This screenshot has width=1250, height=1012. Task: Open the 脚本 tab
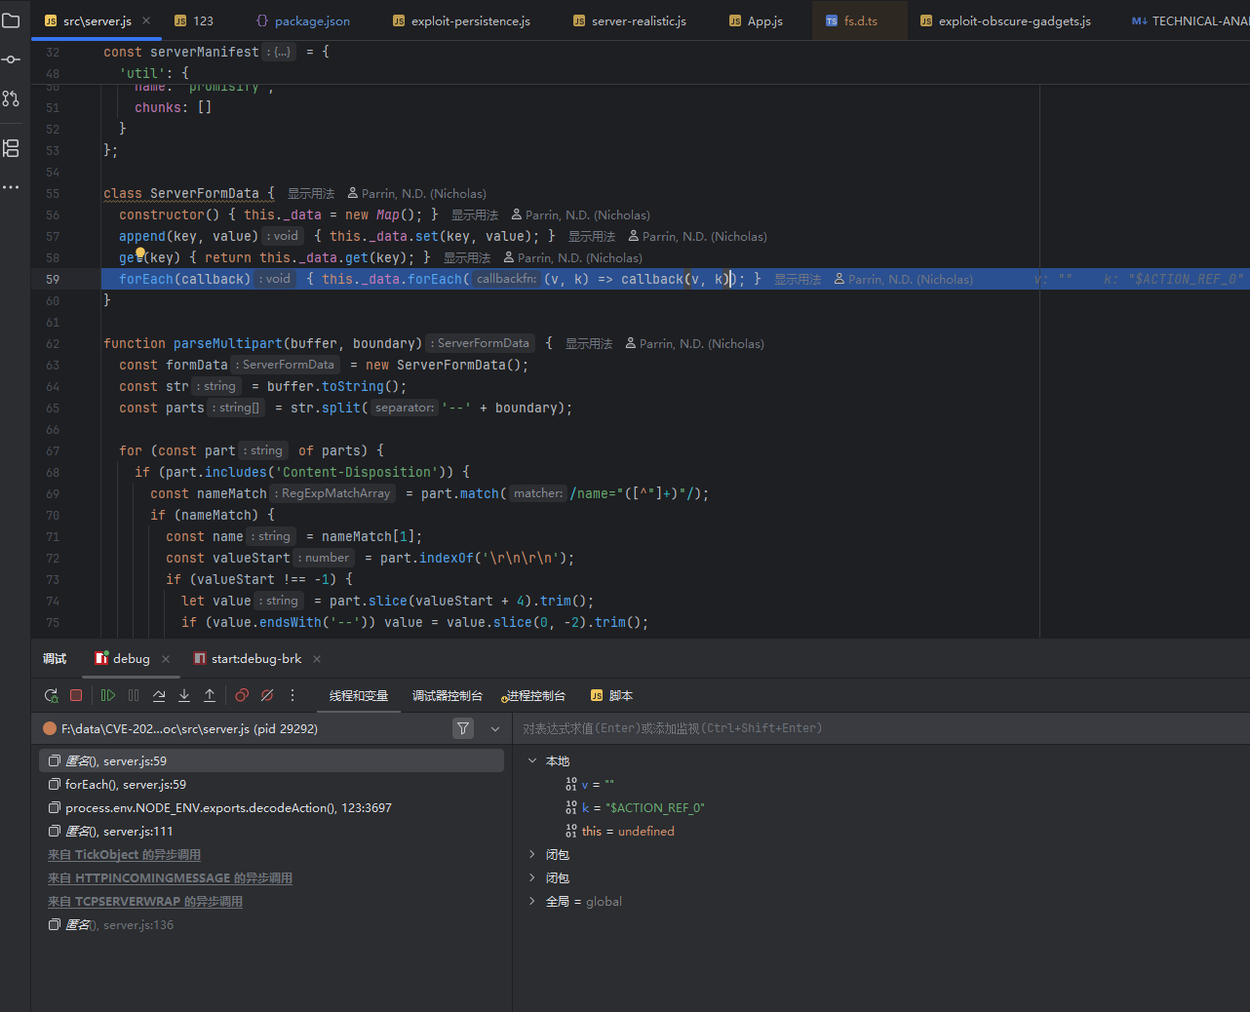(x=611, y=695)
